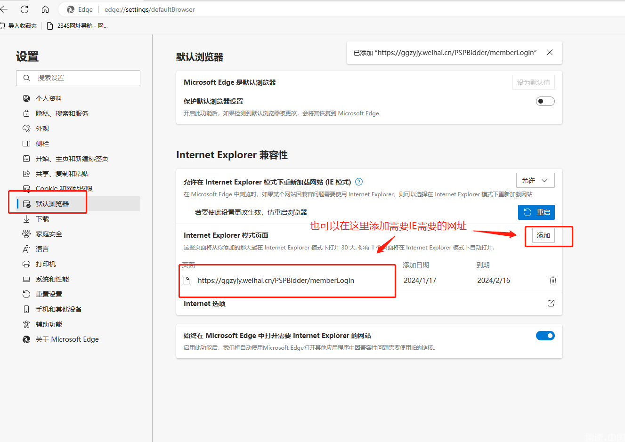
Task: Click the appearance icon beside 外观
Action: [x=26, y=129]
